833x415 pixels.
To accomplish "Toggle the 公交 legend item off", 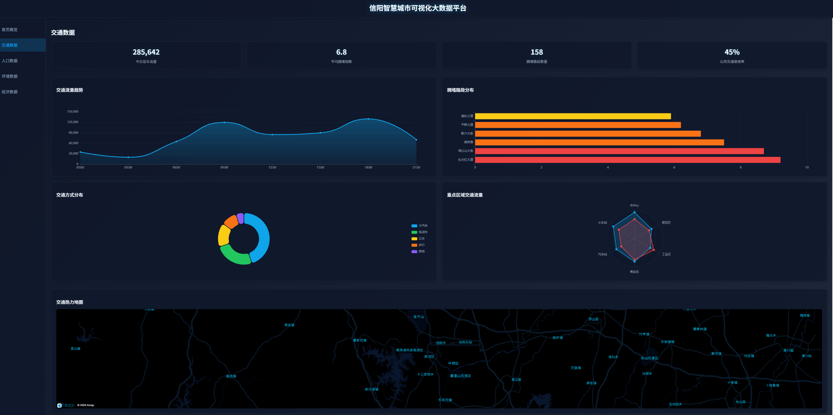I will (x=418, y=239).
